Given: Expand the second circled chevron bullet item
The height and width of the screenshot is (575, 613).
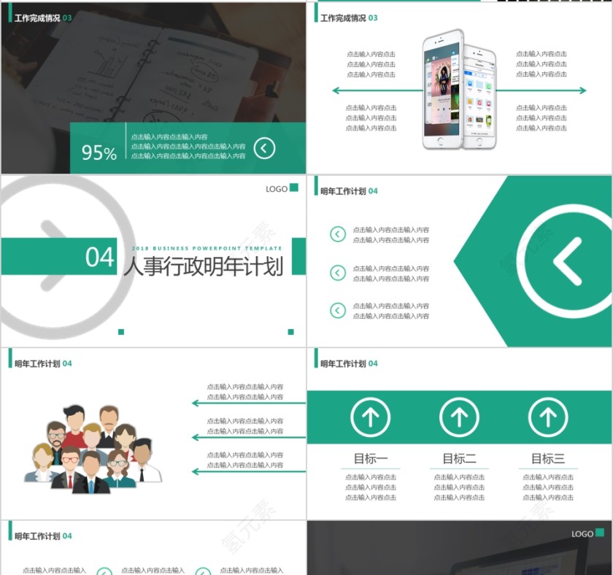Looking at the screenshot, I should coord(337,271).
